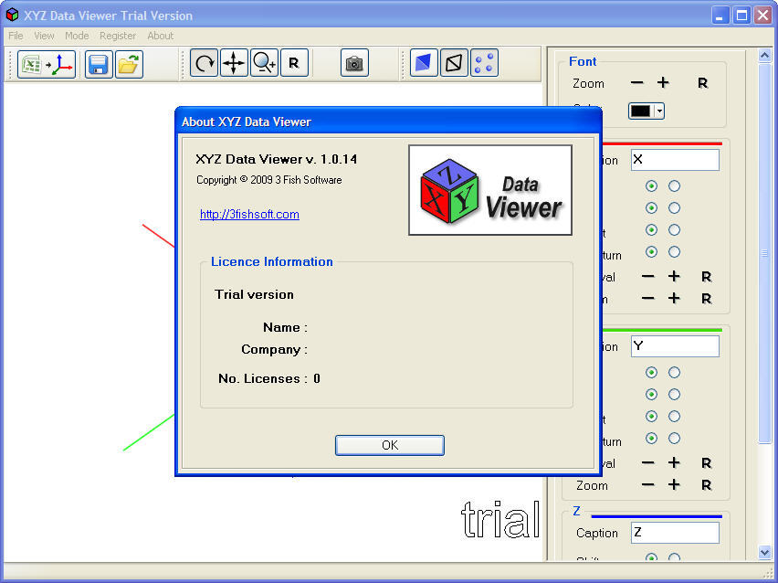The image size is (778, 583).
Task: Increase font zoom with plus button
Action: (663, 83)
